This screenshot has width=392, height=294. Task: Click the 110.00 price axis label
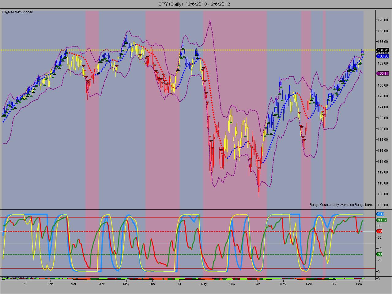coord(383,183)
